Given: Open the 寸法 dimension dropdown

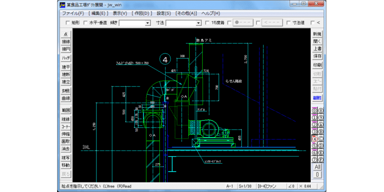Looking at the screenshot, I should click(x=199, y=23).
